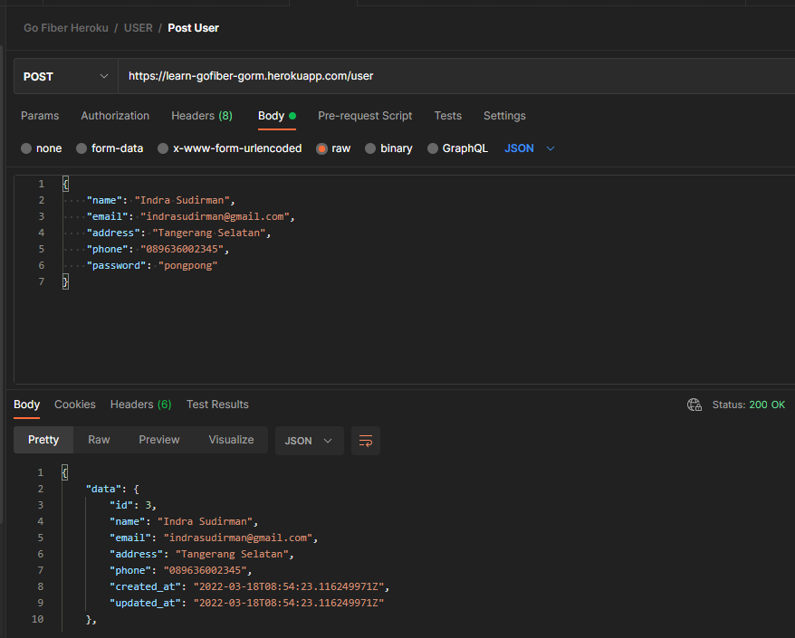The width and height of the screenshot is (795, 638).
Task: Select the form-data radio button
Action: click(x=81, y=148)
